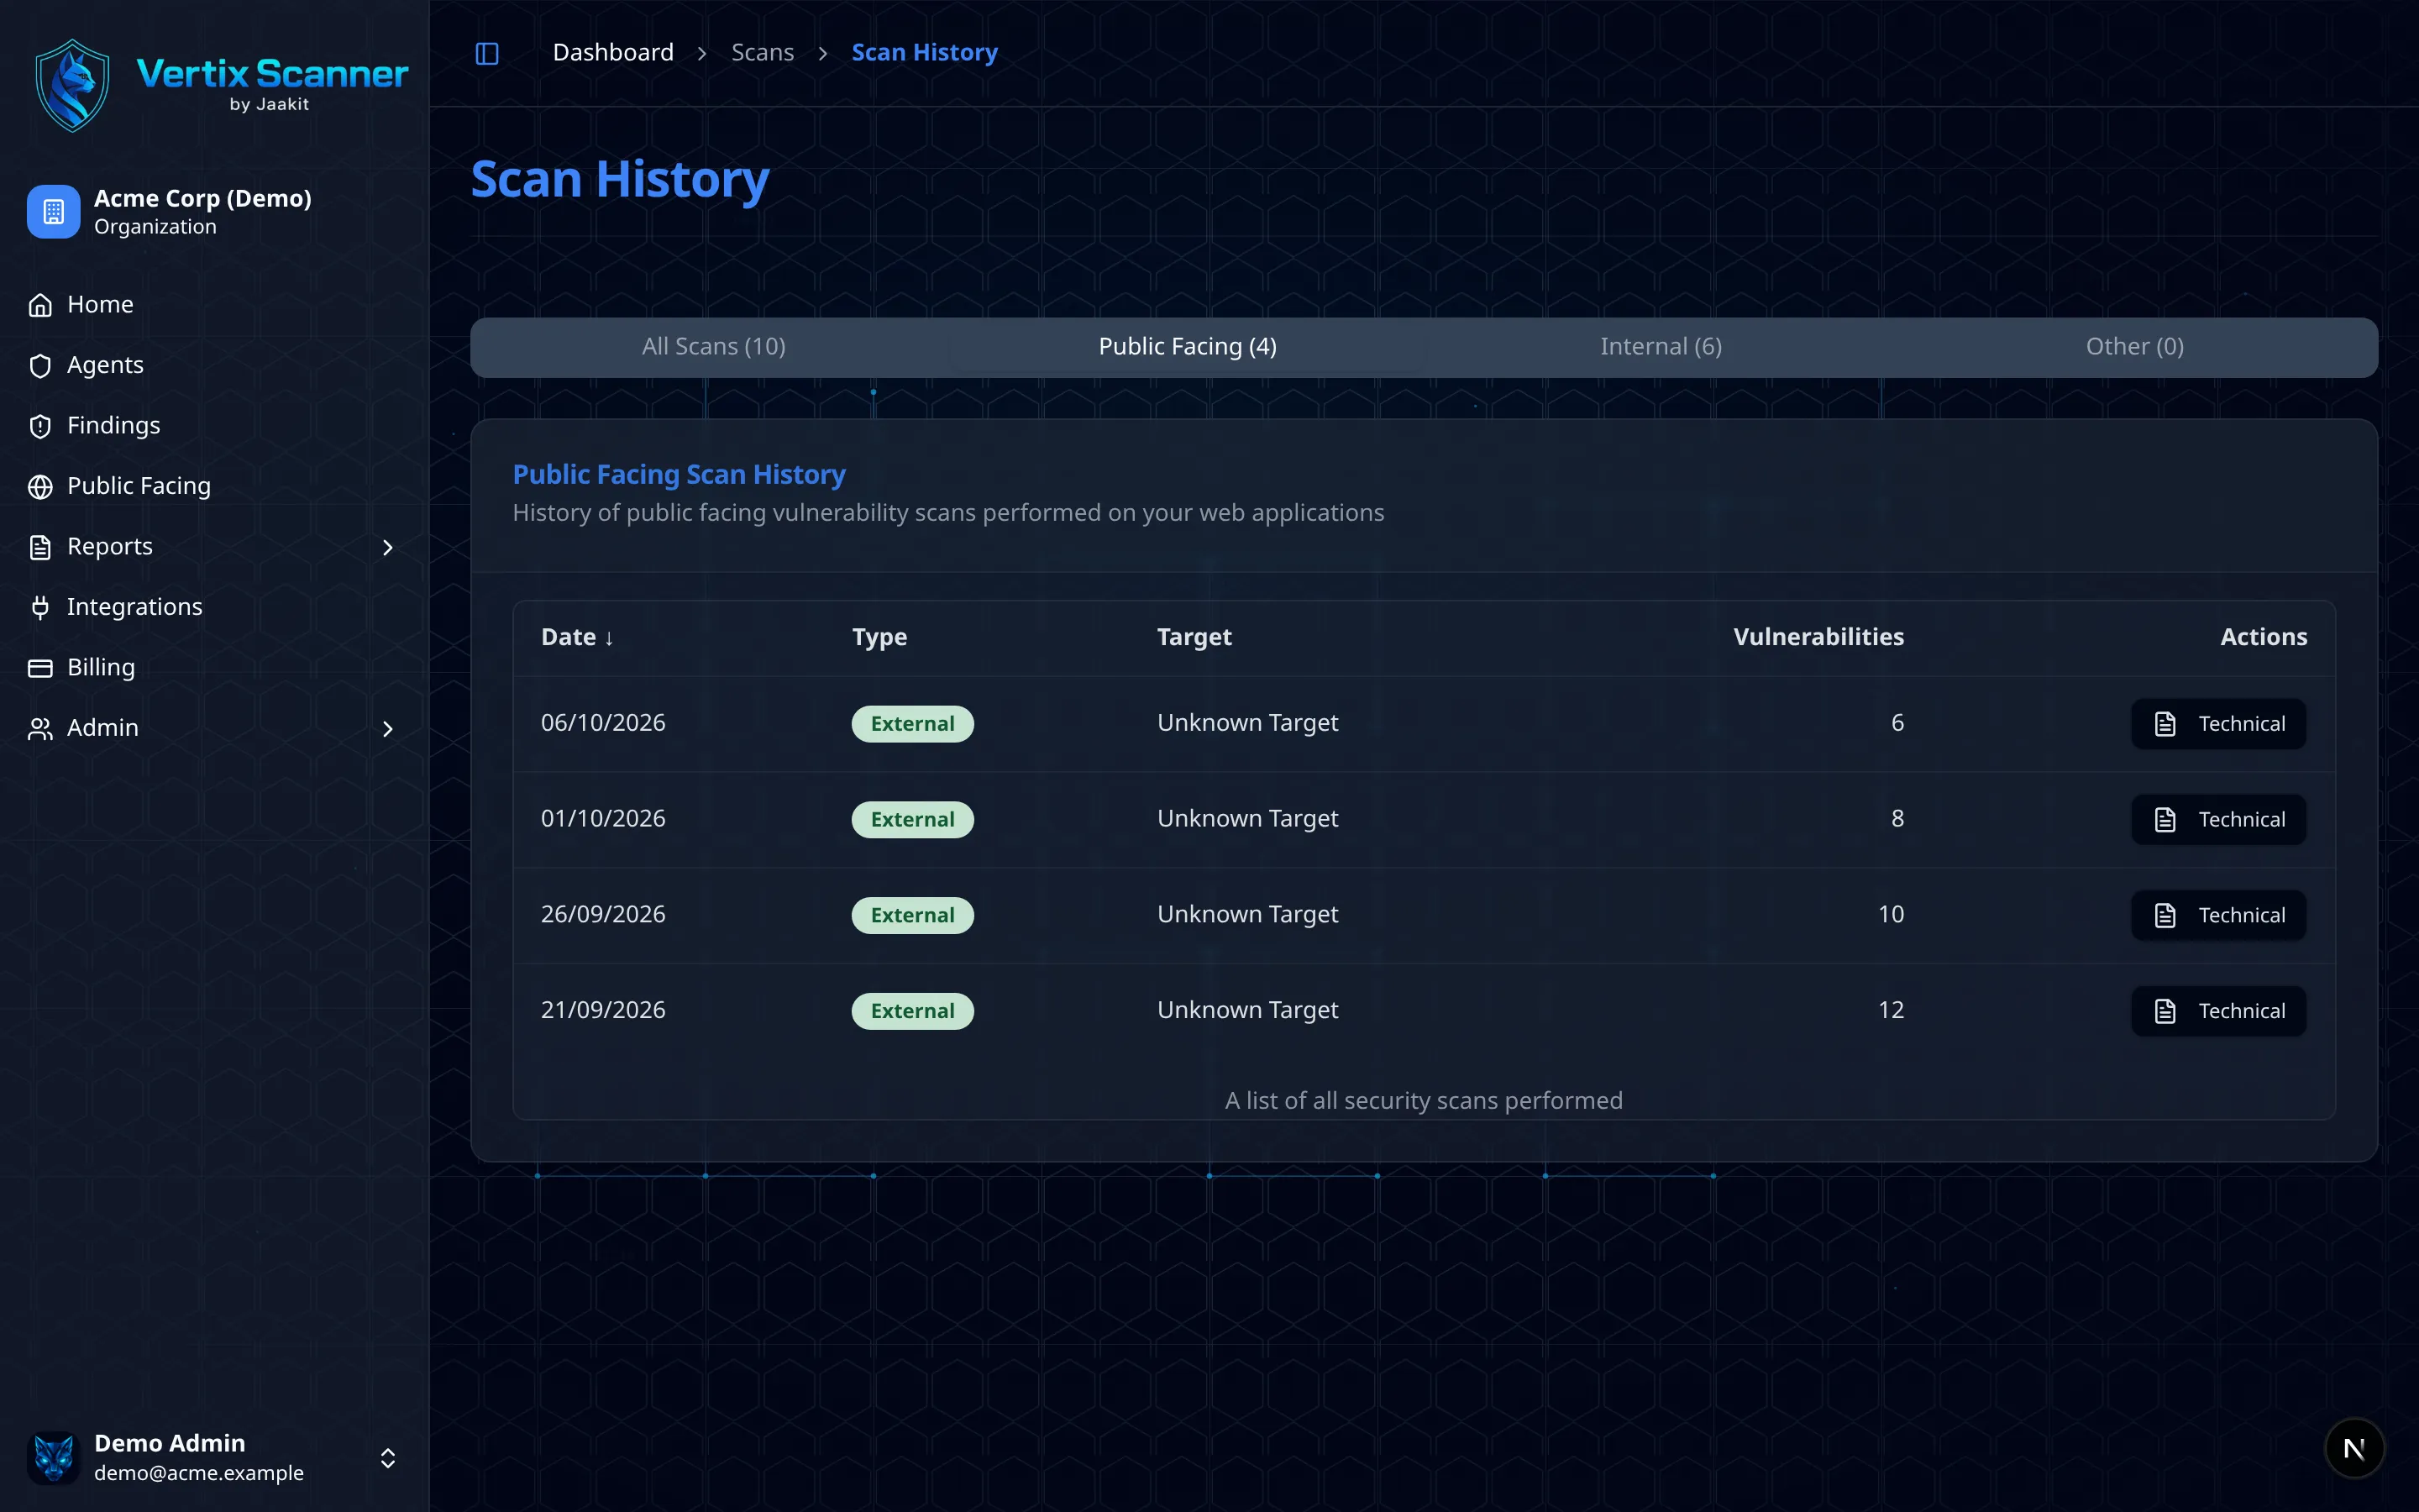Click vulnerability count 8 in 01/10/2026 row
The width and height of the screenshot is (2419, 1512).
click(x=1897, y=819)
